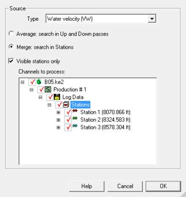Uncheck the Visible stations only checkbox
Viewport: 186px width, 197px height.
tap(11, 61)
